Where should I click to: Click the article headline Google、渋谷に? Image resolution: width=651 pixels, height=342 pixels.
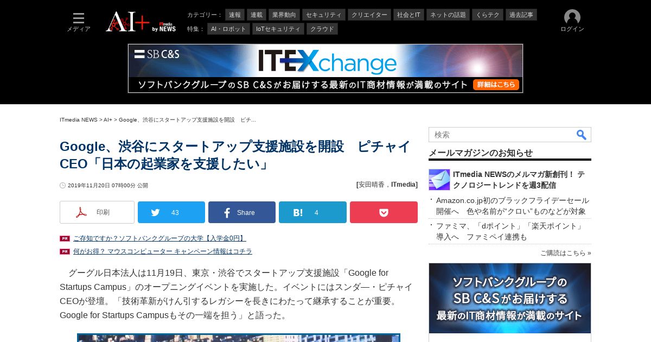click(x=235, y=155)
